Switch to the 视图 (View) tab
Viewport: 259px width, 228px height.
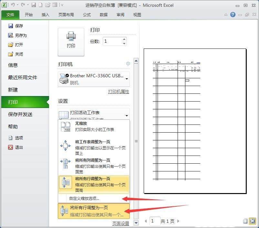pyautogui.click(x=137, y=15)
